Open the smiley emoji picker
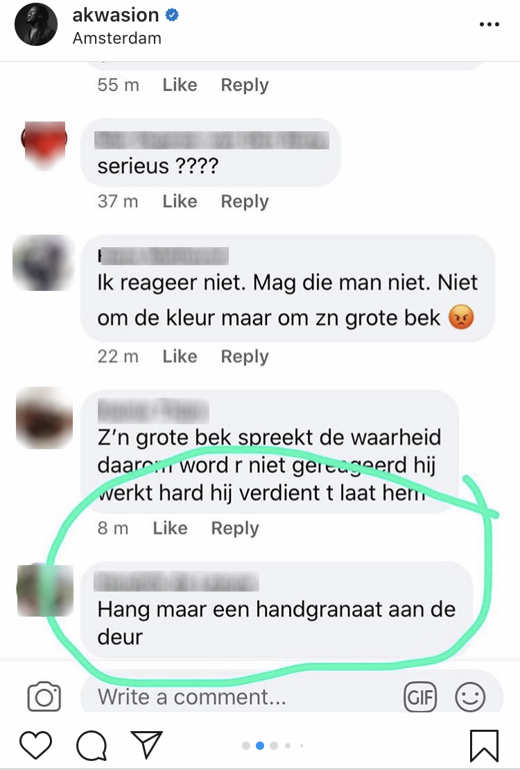 point(470,697)
